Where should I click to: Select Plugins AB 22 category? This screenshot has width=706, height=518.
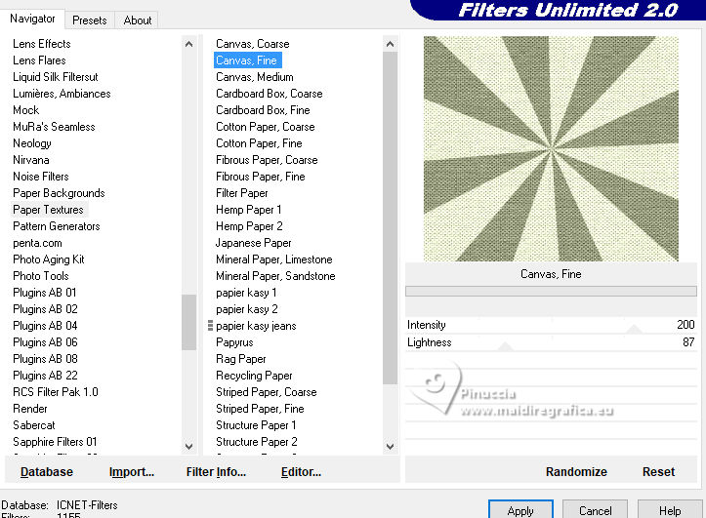coord(45,376)
